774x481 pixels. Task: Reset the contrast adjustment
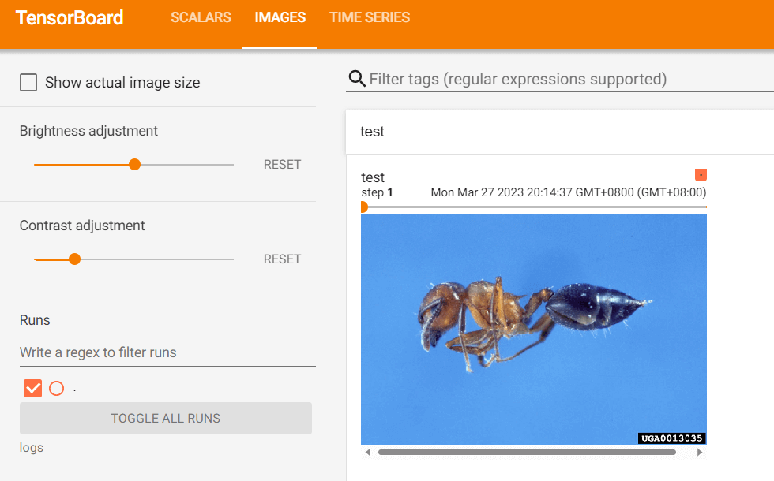click(282, 259)
